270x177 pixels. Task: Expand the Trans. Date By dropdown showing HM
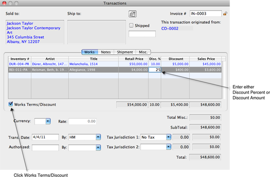click(x=98, y=137)
